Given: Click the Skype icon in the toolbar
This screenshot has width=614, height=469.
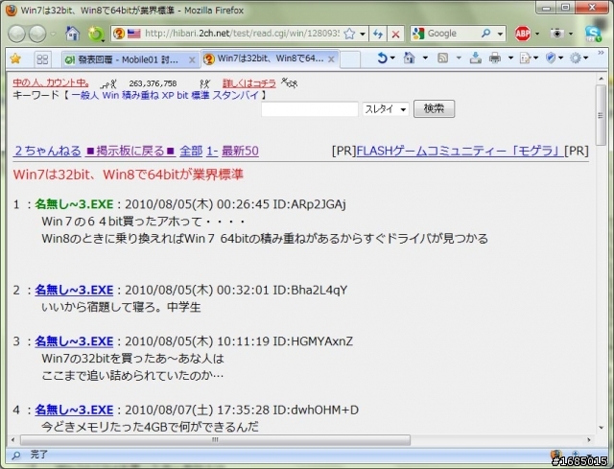Looking at the screenshot, I should click(593, 34).
